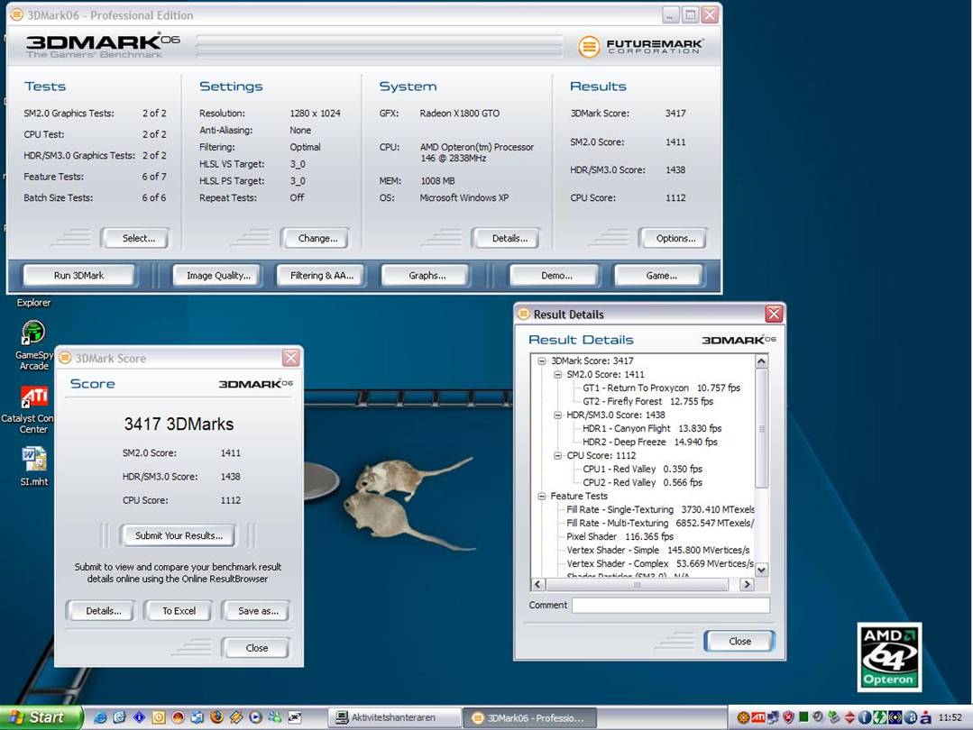The width and height of the screenshot is (973, 730).
Task: Select HDR1 - Canyon Flight row
Action: tap(652, 429)
